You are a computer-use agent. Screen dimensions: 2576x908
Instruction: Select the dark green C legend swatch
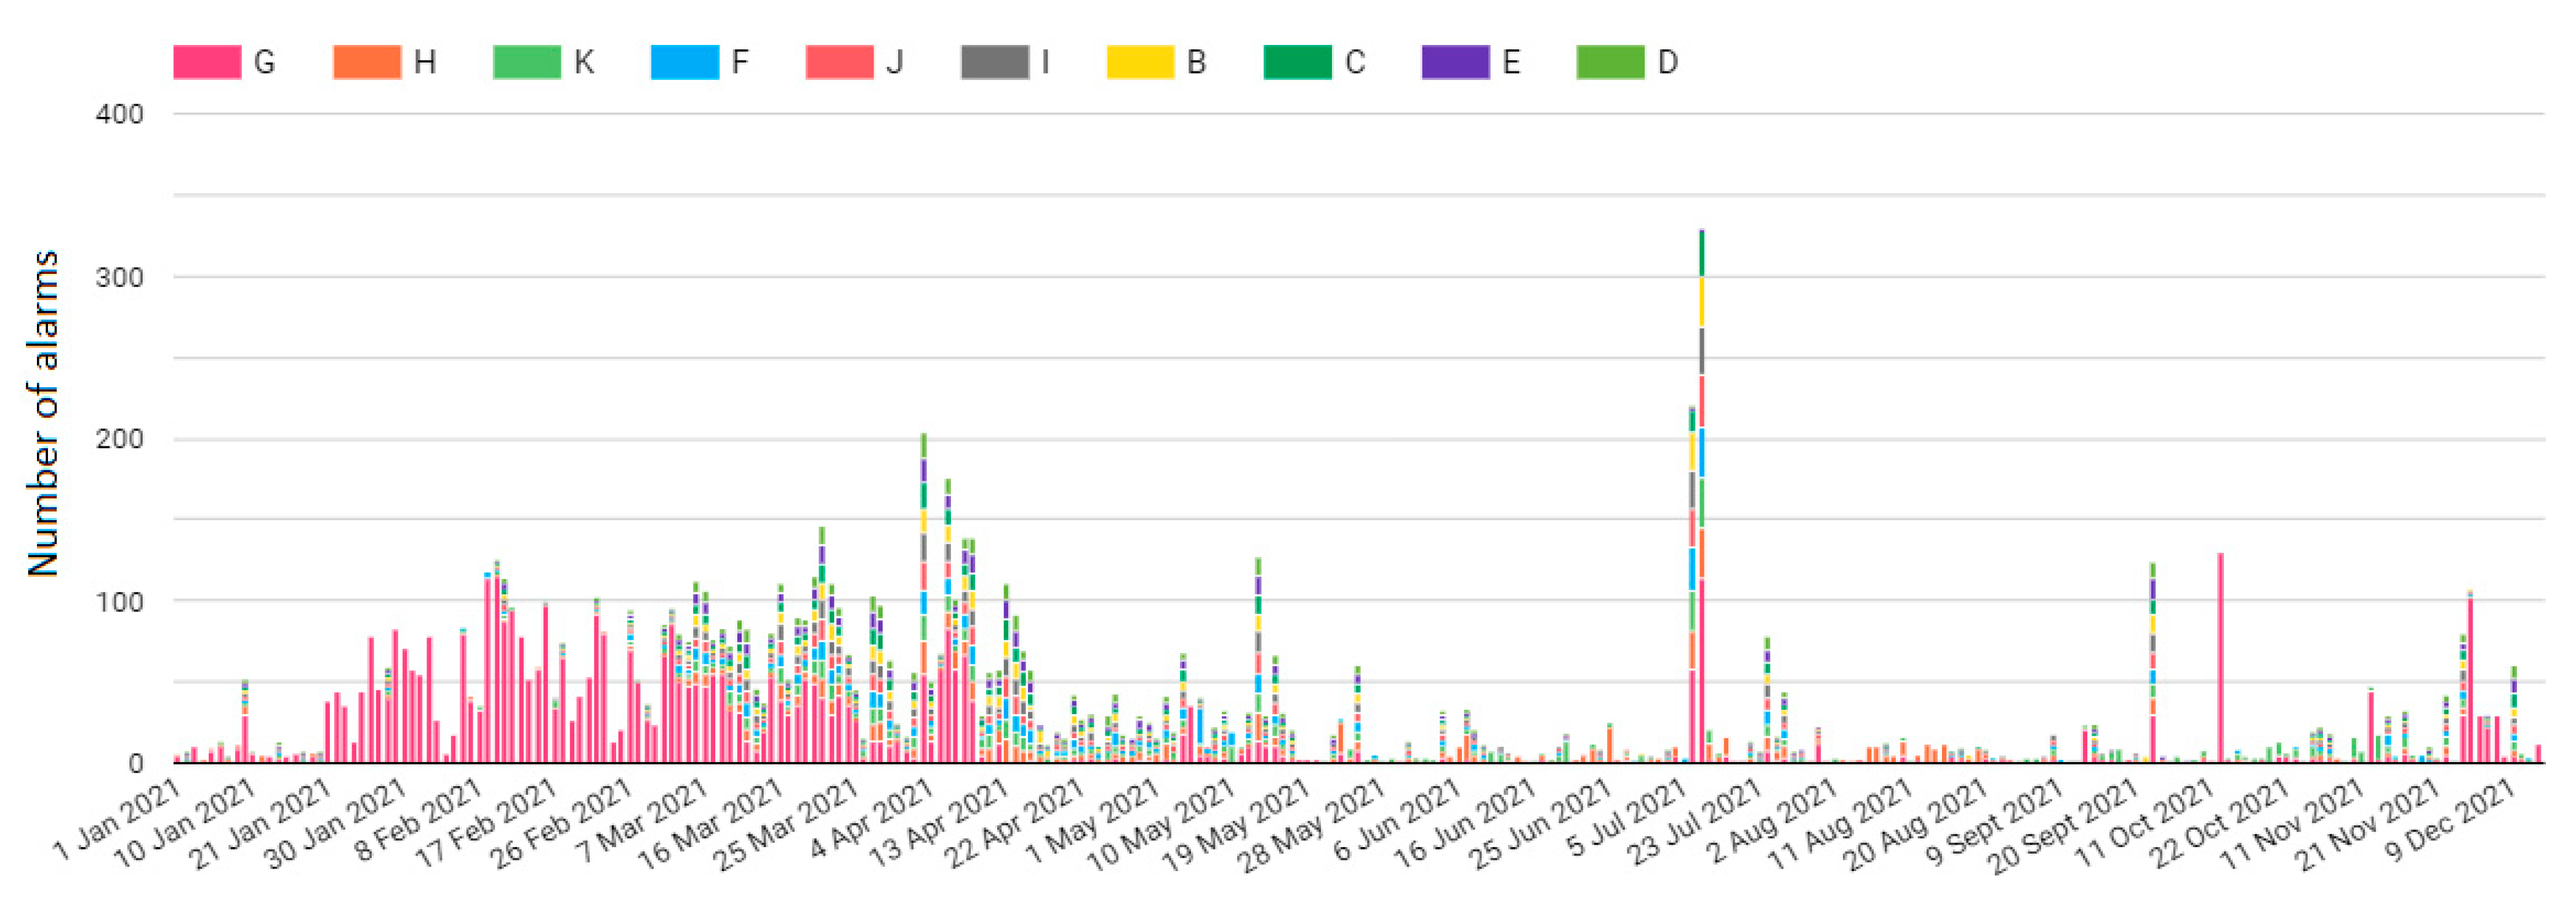click(x=1297, y=62)
